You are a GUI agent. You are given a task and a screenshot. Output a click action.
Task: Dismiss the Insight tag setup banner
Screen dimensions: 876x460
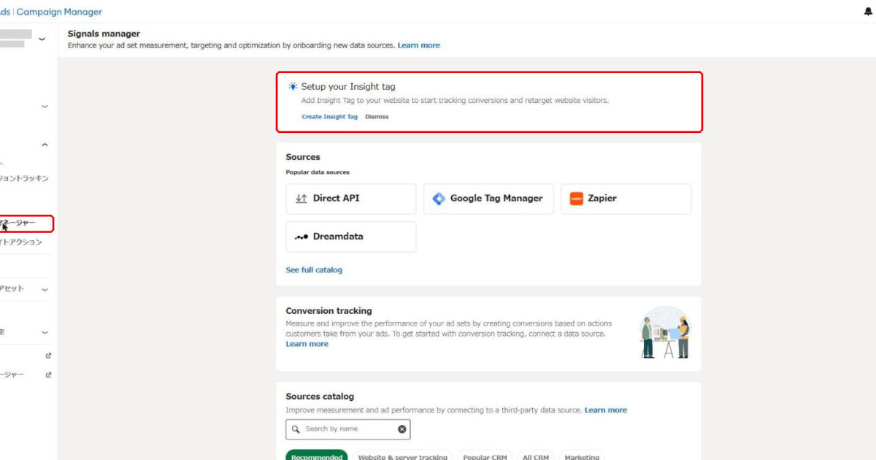(x=377, y=117)
